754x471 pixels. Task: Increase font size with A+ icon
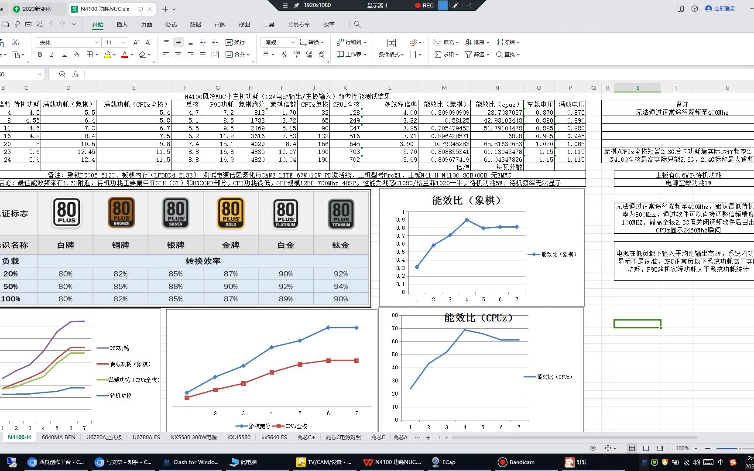[x=136, y=42]
